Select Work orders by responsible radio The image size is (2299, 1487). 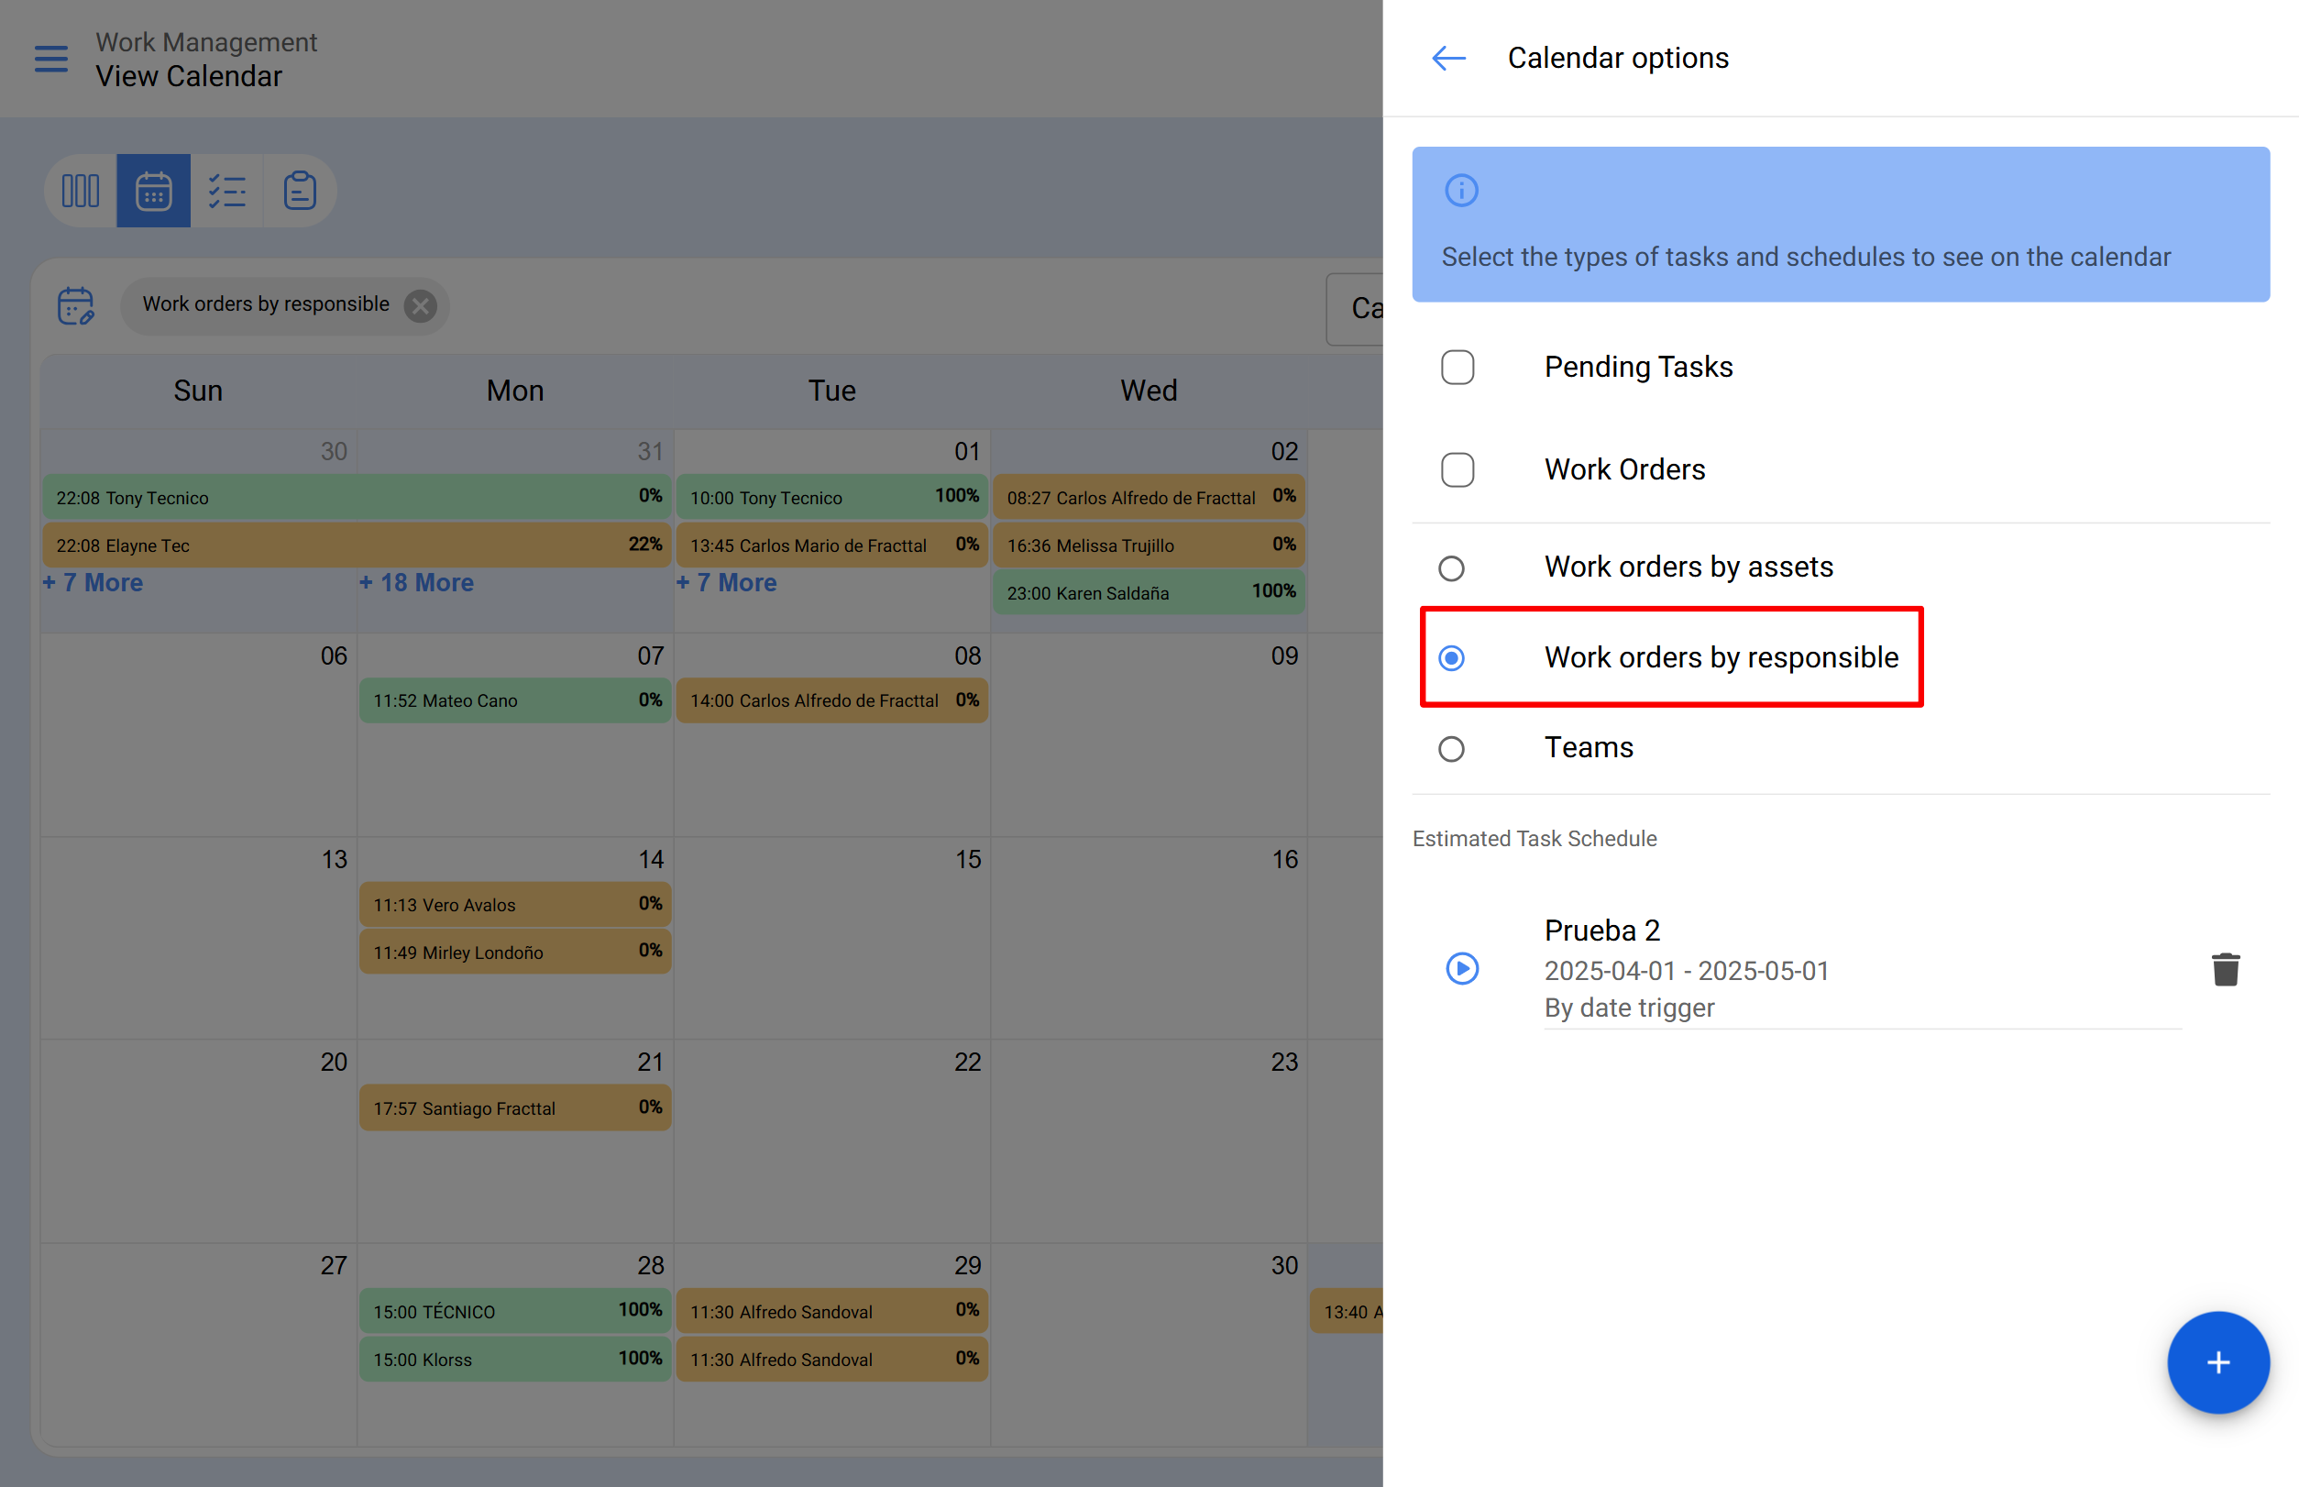click(x=1451, y=658)
